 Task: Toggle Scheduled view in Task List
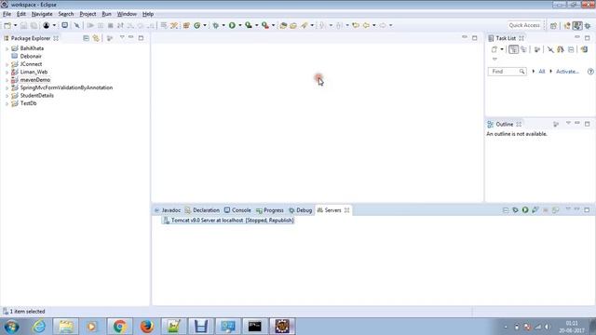tap(523, 49)
